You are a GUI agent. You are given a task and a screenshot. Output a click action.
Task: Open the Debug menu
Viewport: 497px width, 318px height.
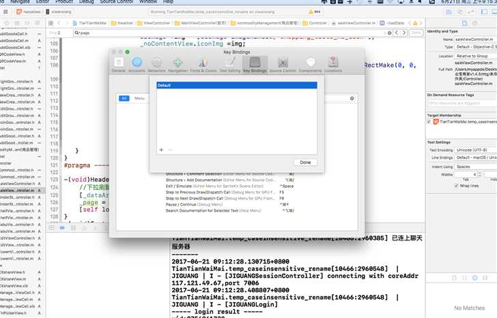[x=87, y=2]
